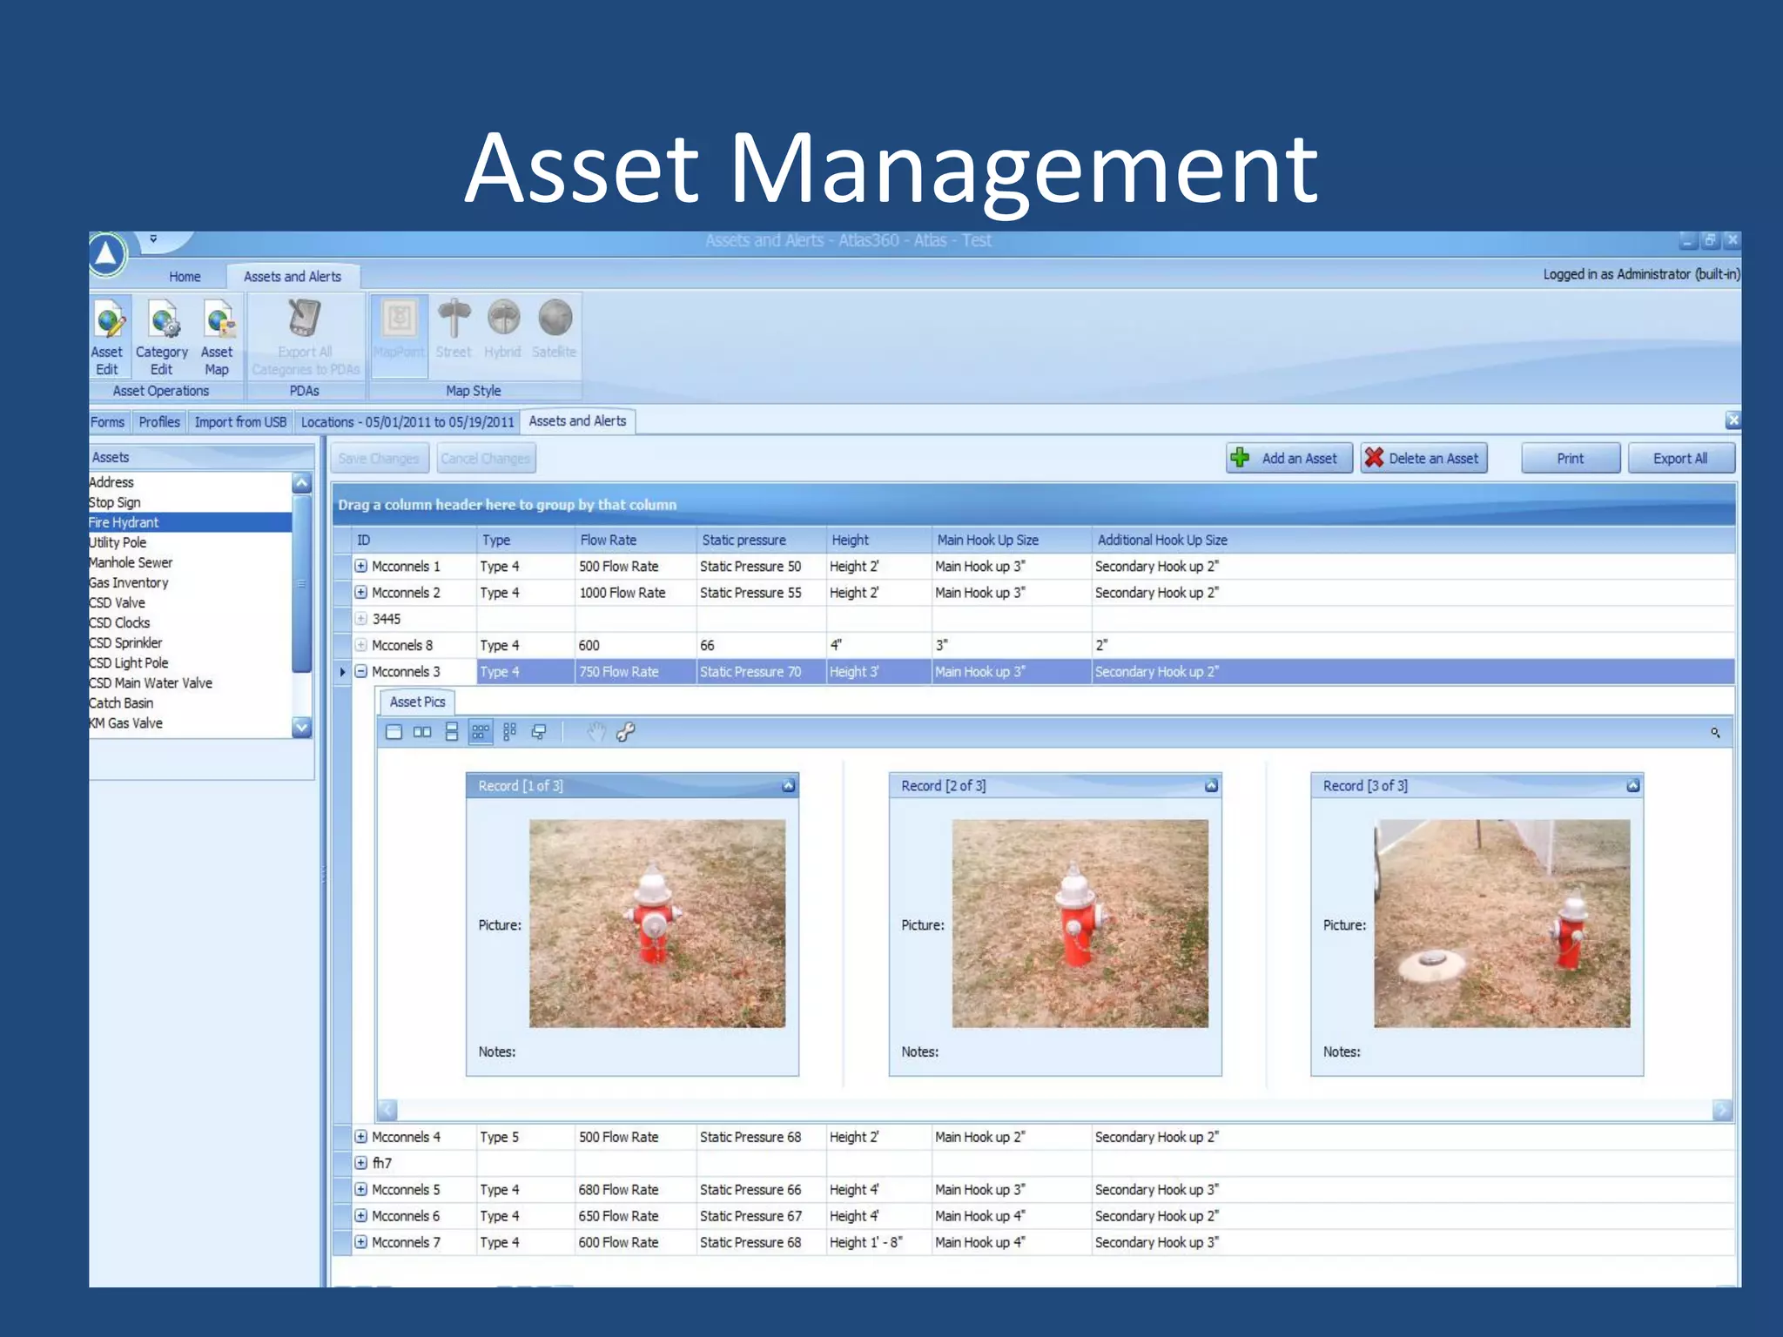Click the Atlas360 application logo button
This screenshot has width=1783, height=1337.
point(107,254)
